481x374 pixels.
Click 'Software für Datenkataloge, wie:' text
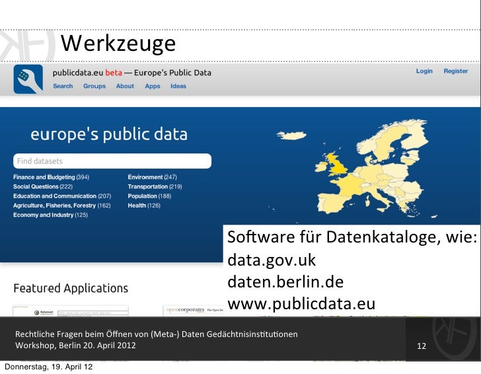(x=352, y=237)
